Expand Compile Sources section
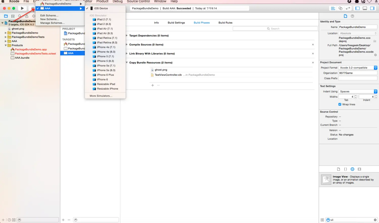The height and width of the screenshot is (223, 379). tap(127, 45)
